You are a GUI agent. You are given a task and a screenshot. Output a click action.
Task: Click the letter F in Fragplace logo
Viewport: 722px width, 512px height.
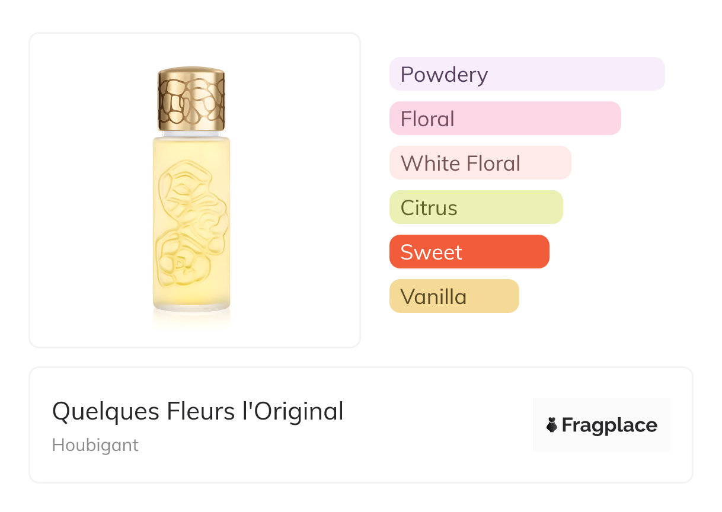pyautogui.click(x=568, y=425)
